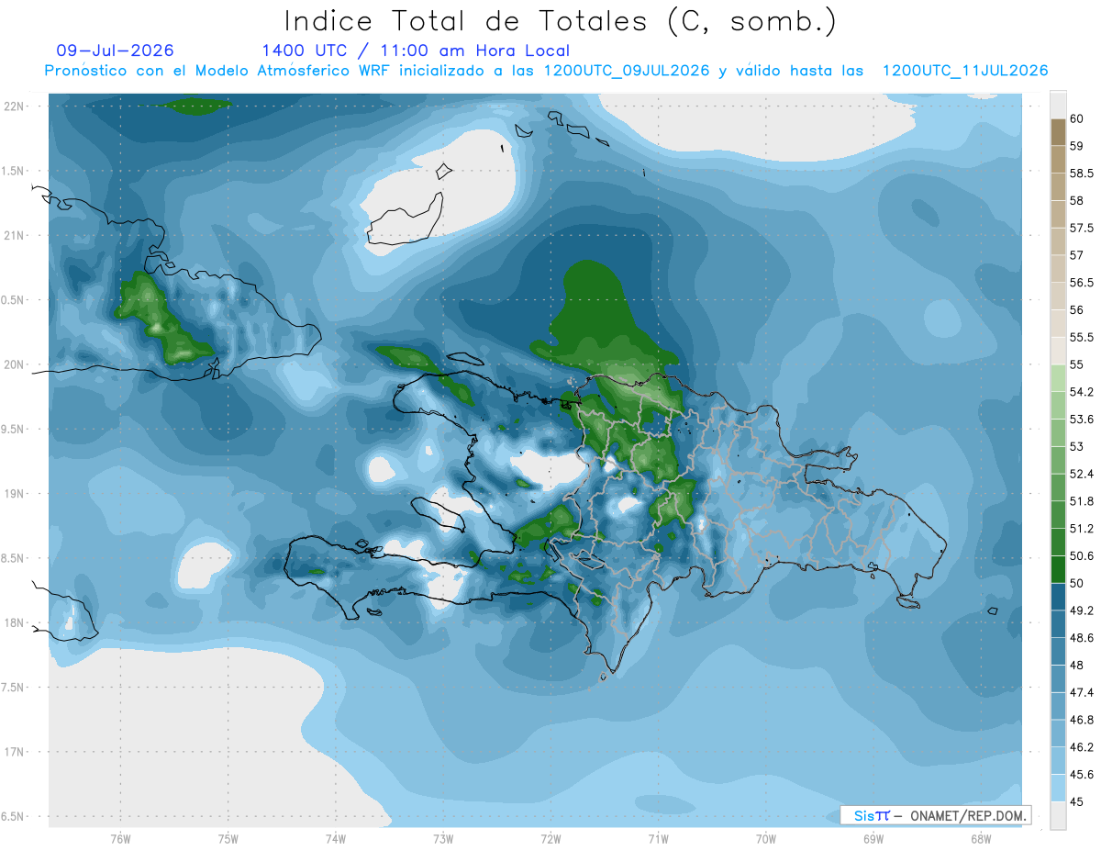
Task: Click colorbar value "49.2"
Action: point(1082,611)
